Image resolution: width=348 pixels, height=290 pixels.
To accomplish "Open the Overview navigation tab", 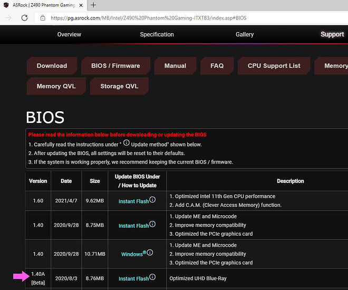I will pyautogui.click(x=69, y=34).
